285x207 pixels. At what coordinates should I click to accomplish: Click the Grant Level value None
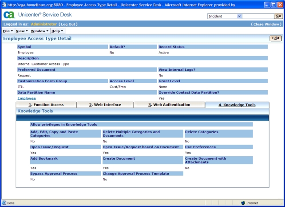tap(162, 87)
